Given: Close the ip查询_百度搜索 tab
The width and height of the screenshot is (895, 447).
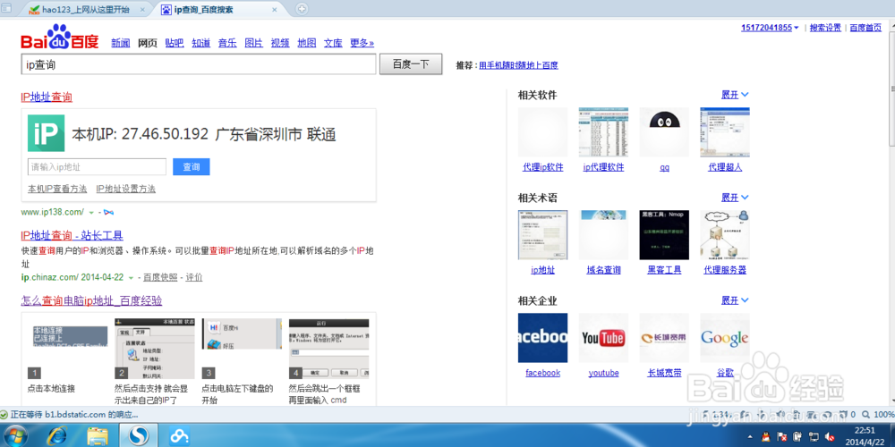Looking at the screenshot, I should [x=275, y=10].
